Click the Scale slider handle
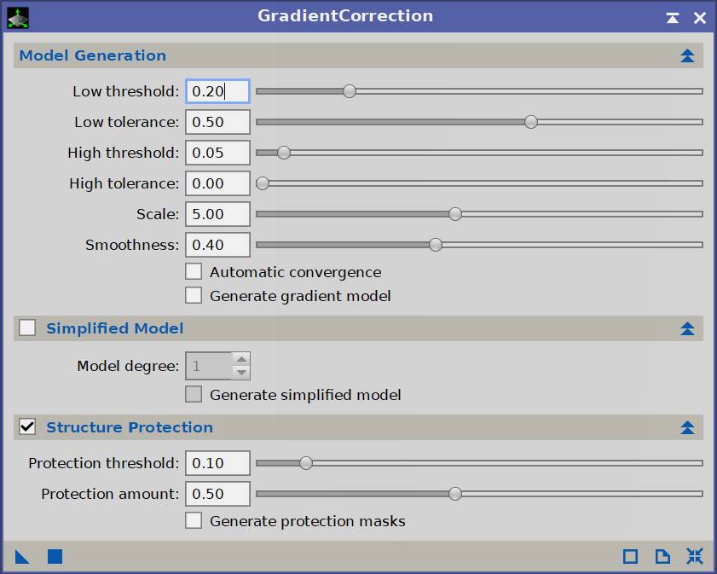Viewport: 717px width, 574px height. (455, 214)
